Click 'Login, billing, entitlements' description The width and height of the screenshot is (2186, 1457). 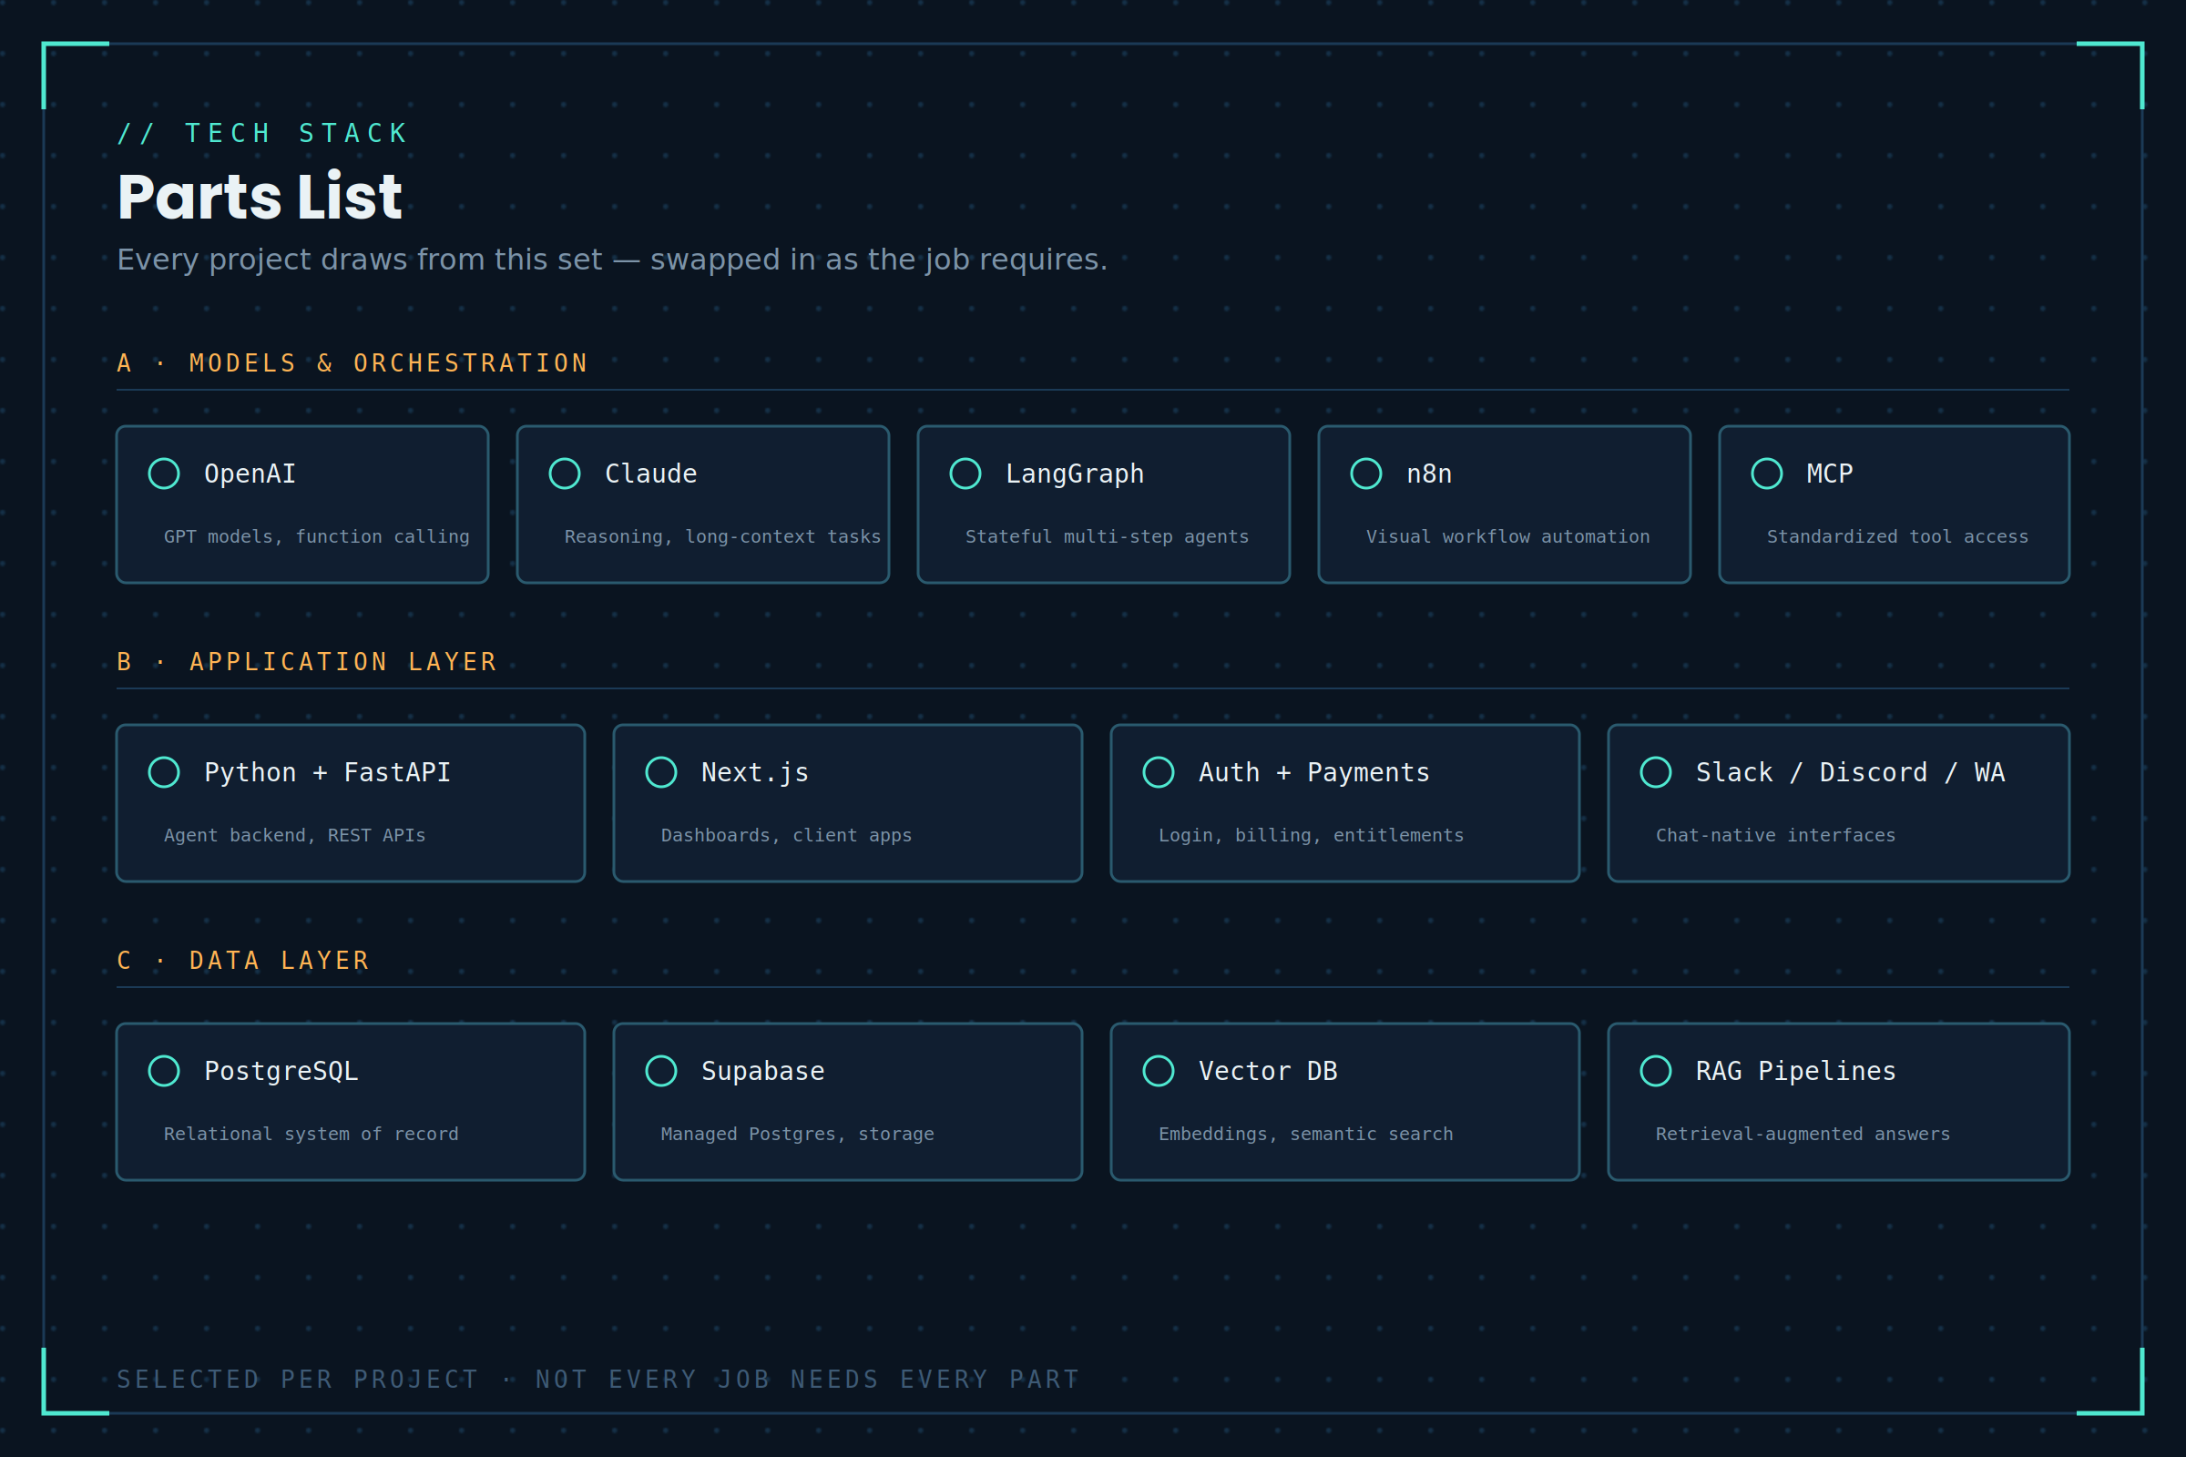[x=1311, y=835]
